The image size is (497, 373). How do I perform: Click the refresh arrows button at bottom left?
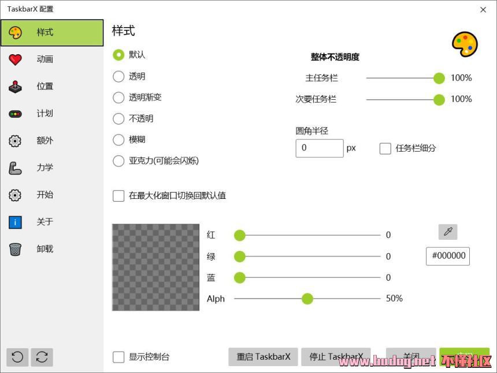[x=42, y=357]
